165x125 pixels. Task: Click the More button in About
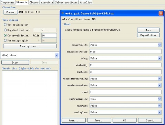tap(148, 30)
